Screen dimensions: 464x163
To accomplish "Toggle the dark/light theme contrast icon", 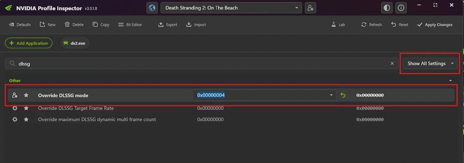I will (387, 8).
